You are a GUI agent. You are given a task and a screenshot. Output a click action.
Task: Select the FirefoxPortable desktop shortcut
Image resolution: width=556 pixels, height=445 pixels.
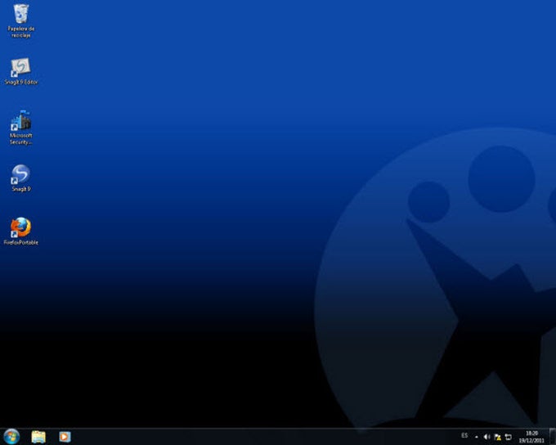(21, 231)
